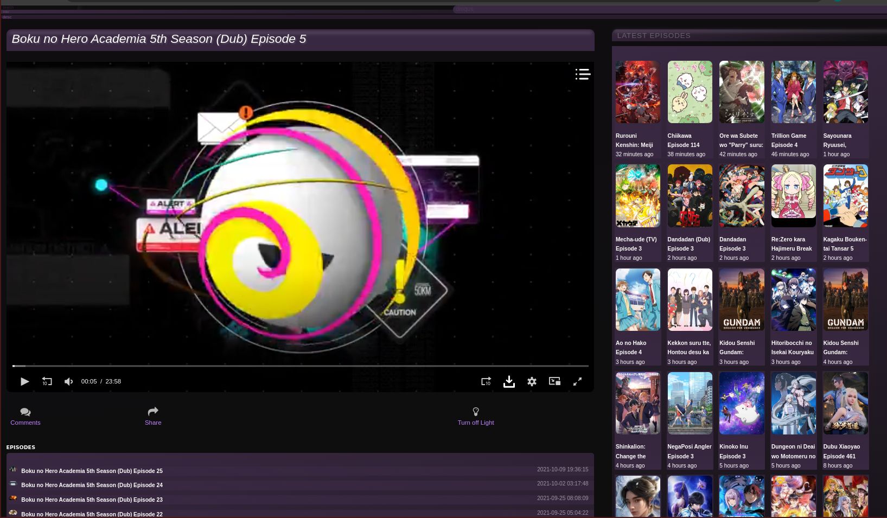This screenshot has height=518, width=887.
Task: Open Boku no Hero Academia Episode 25
Action: pos(92,471)
